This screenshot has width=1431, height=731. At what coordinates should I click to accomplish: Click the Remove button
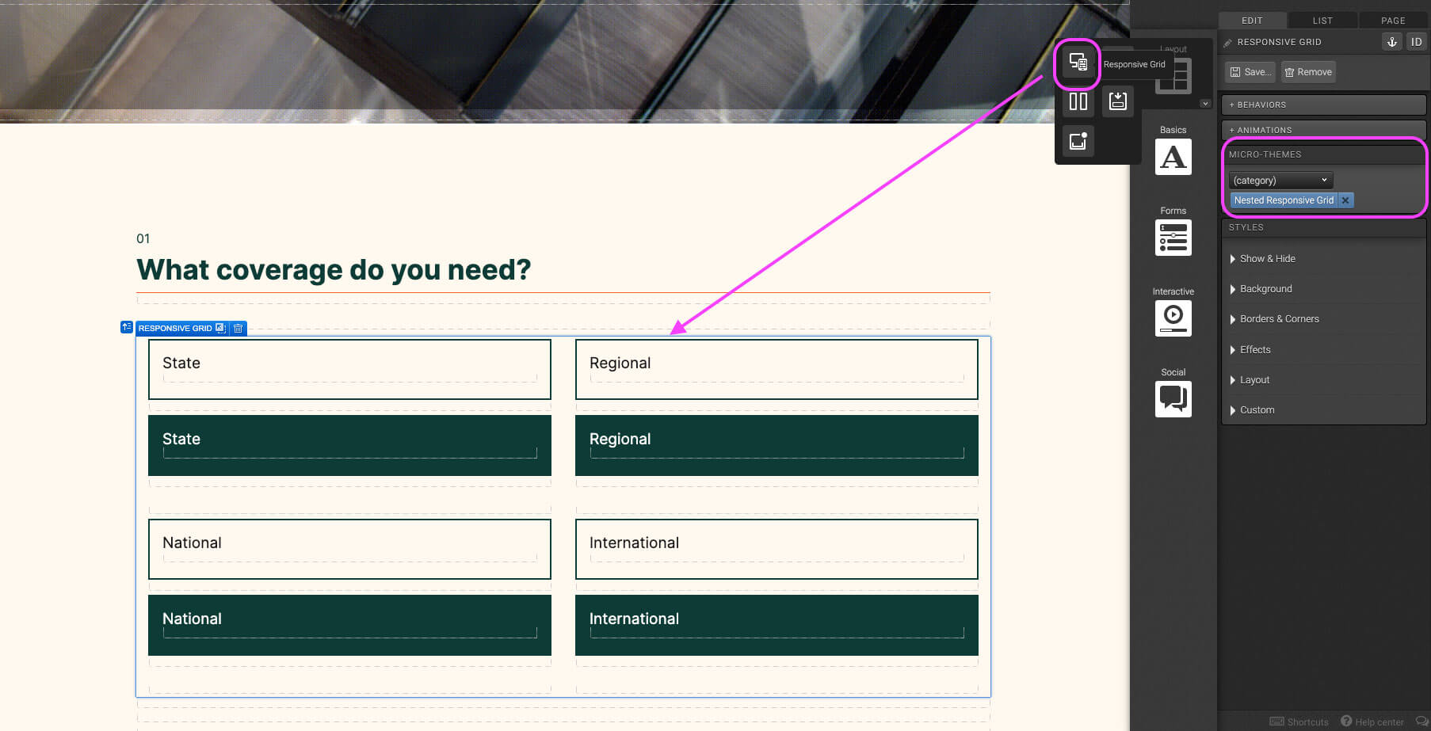[x=1308, y=72]
